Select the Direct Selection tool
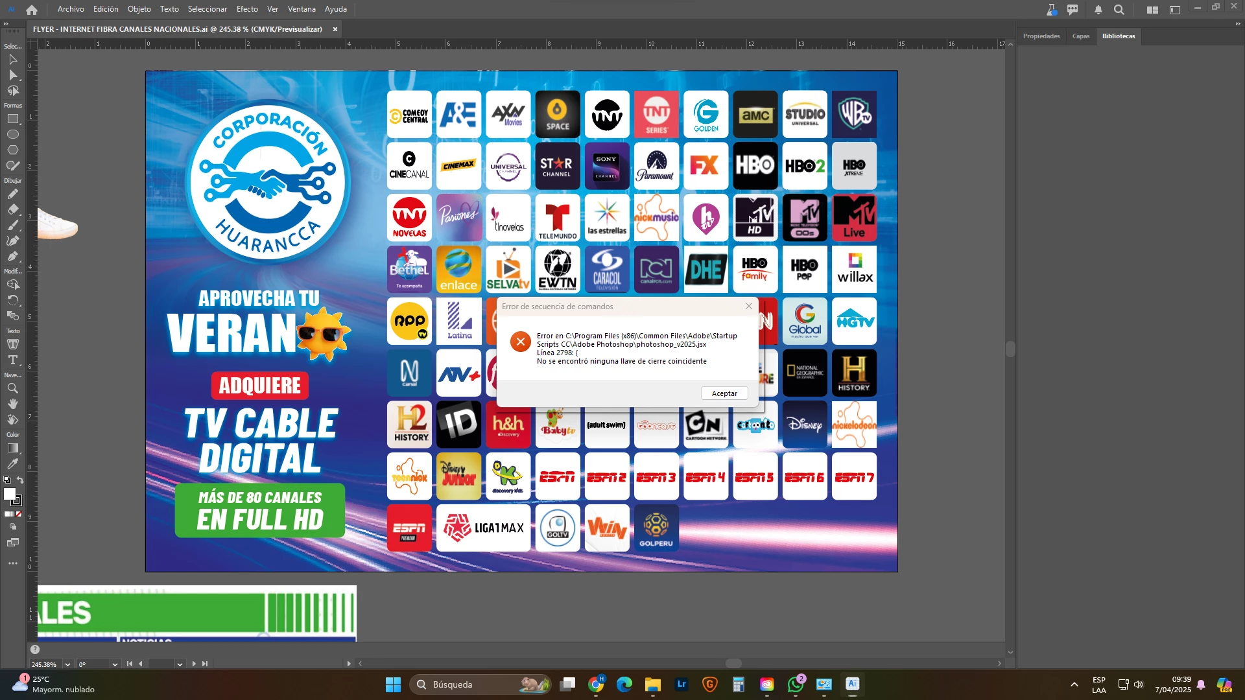The height and width of the screenshot is (700, 1245). (x=13, y=75)
